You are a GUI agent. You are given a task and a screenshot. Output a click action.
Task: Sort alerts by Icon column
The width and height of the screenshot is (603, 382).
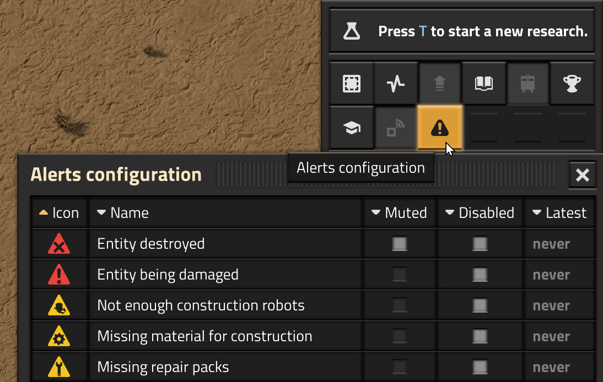point(59,212)
